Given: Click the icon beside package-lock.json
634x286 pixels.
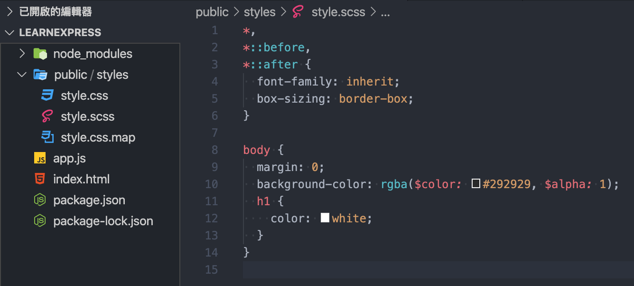Looking at the screenshot, I should pos(40,221).
